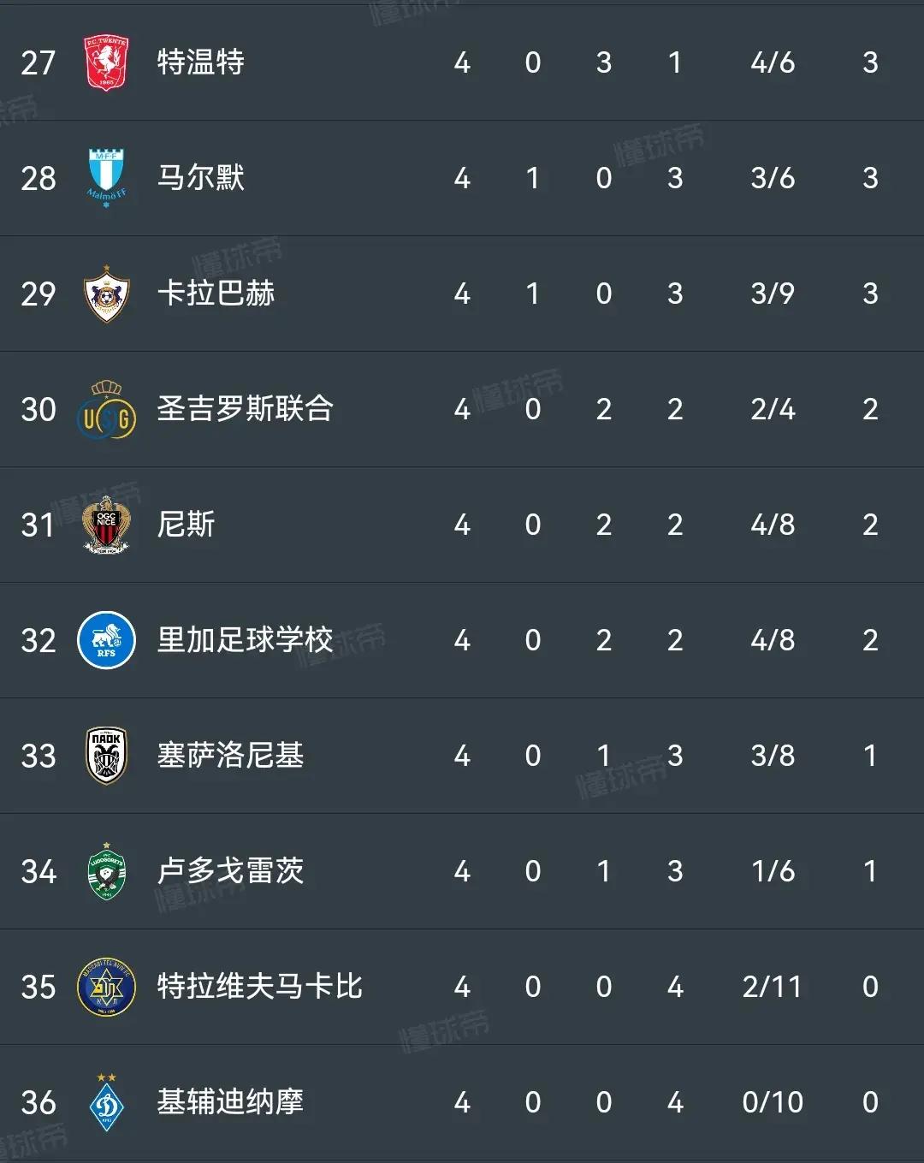Click the points value 3 for Qarabağ row
The image size is (924, 1163).
(870, 294)
